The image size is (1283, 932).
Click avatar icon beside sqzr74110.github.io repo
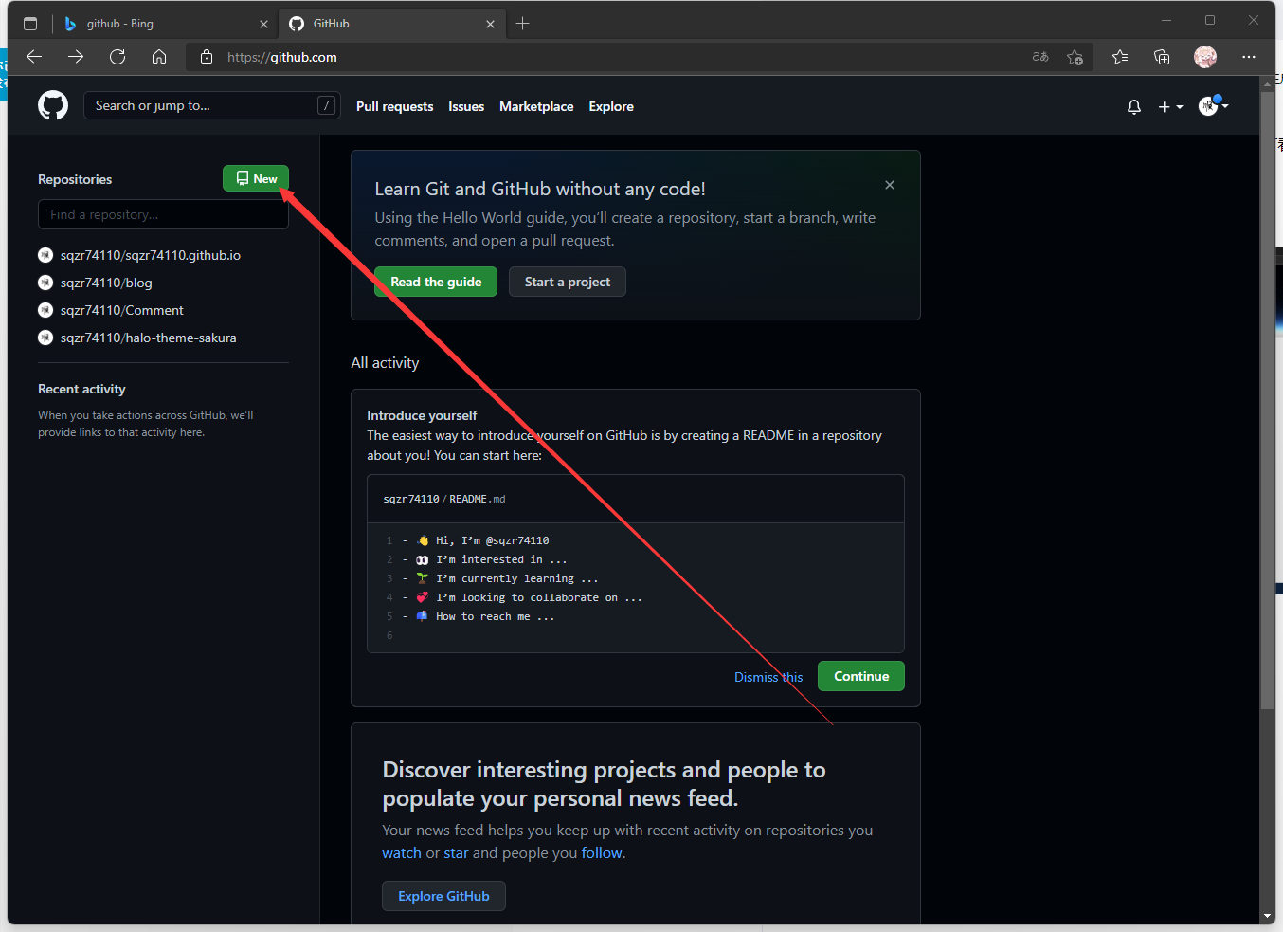[x=45, y=255]
